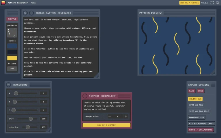
Task: Open the Menu in the top bar
Action: point(33,3)
